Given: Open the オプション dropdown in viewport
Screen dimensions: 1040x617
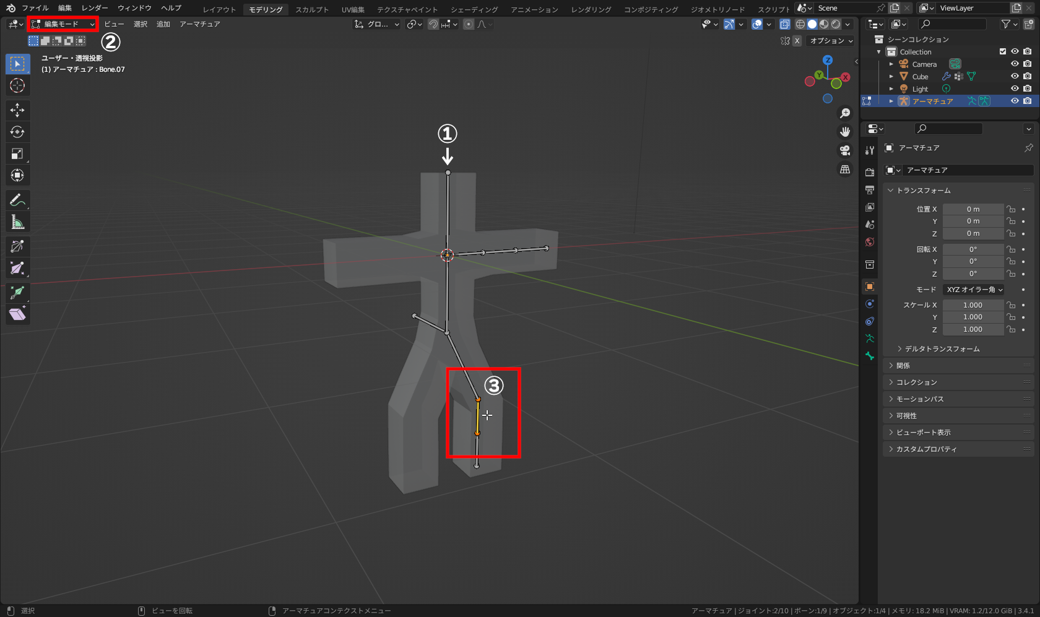Looking at the screenshot, I should pos(831,41).
